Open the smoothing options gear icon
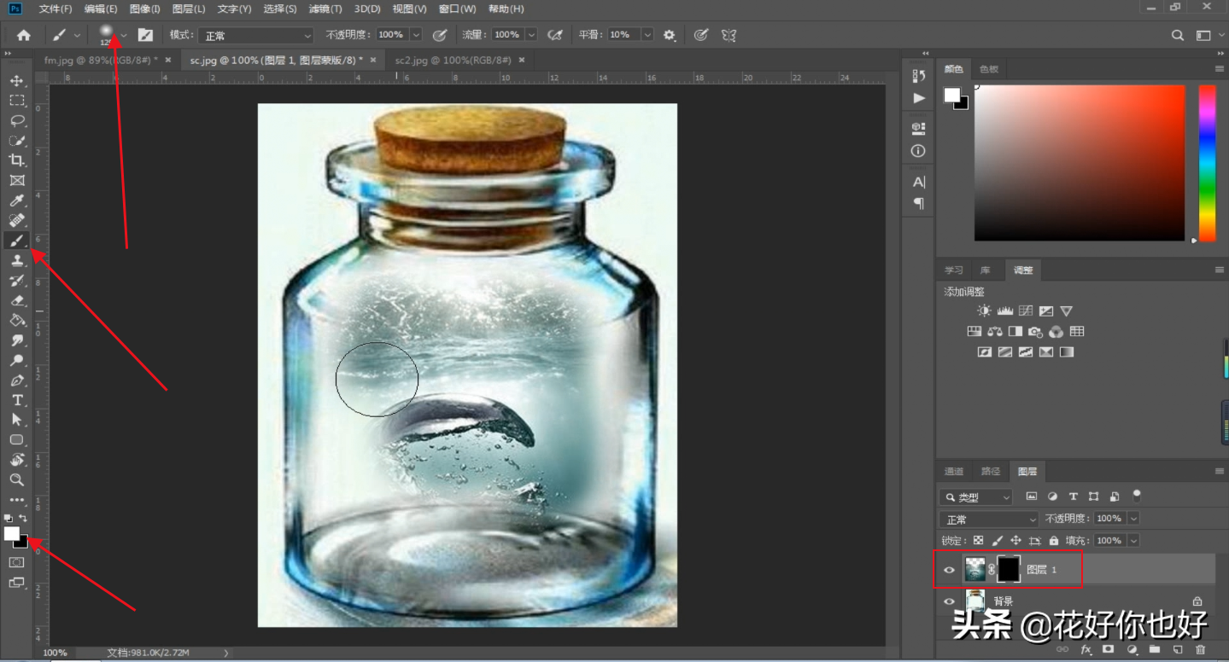 (670, 35)
